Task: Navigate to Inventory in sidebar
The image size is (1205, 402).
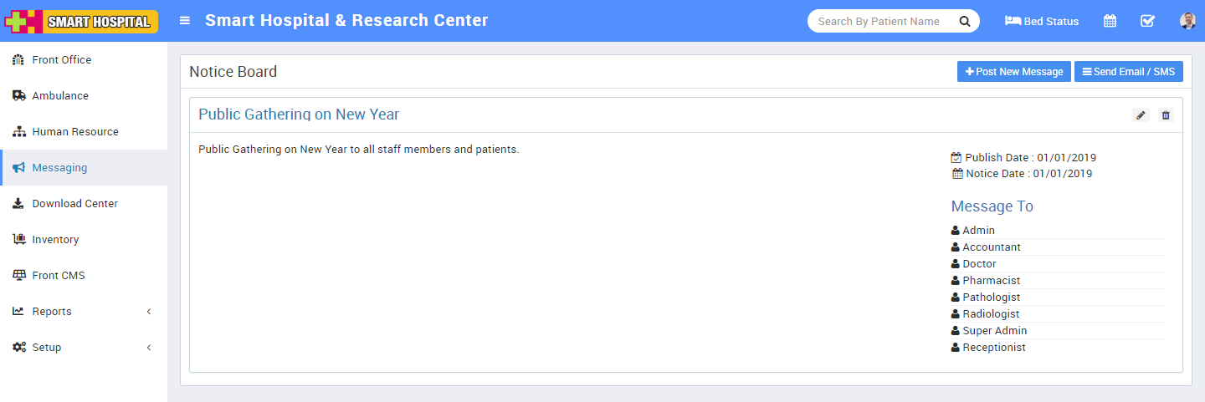Action: [x=55, y=240]
